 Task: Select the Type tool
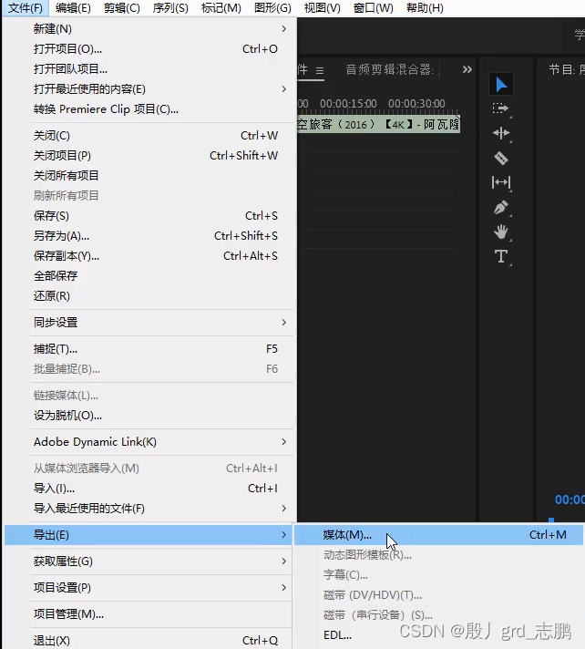click(x=501, y=256)
